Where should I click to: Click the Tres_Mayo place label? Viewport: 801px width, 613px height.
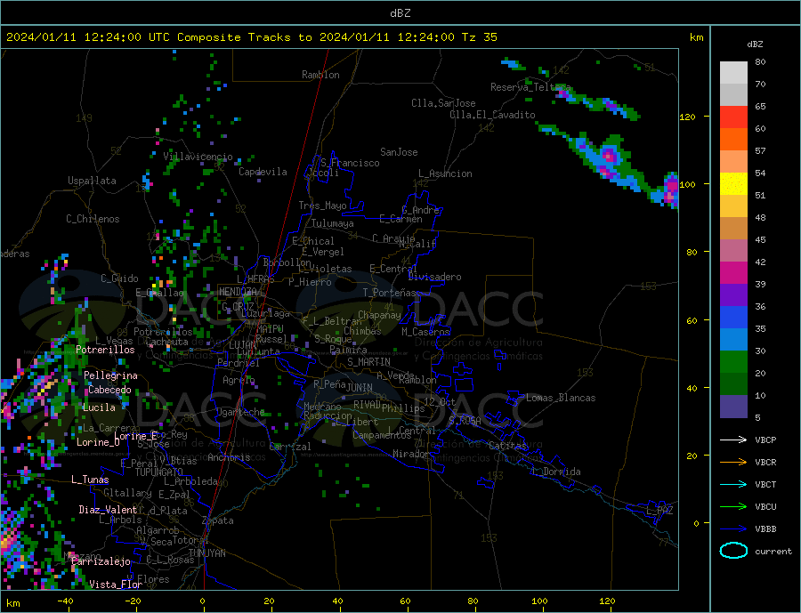tap(322, 206)
